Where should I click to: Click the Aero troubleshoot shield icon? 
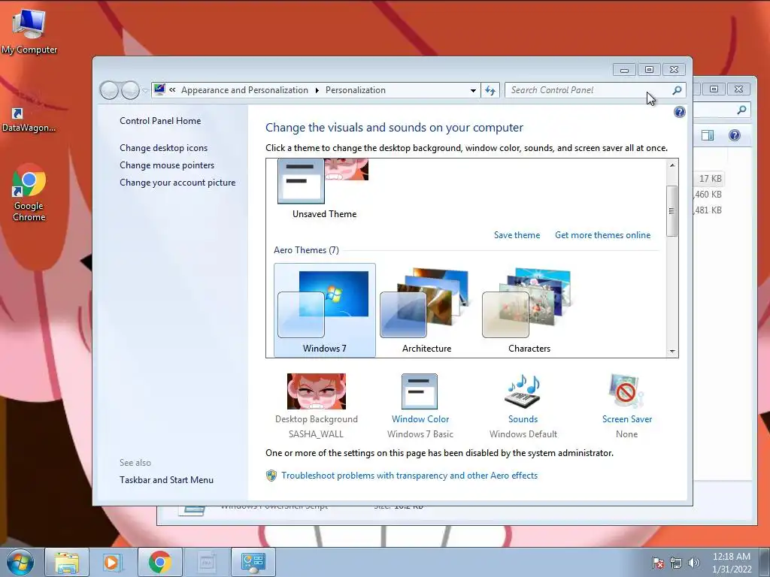click(x=271, y=475)
